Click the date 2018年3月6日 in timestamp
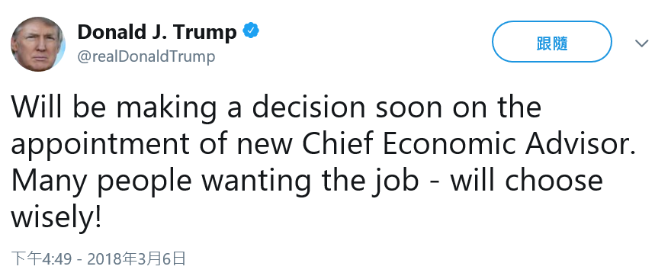This screenshot has height=276, width=655. click(136, 259)
